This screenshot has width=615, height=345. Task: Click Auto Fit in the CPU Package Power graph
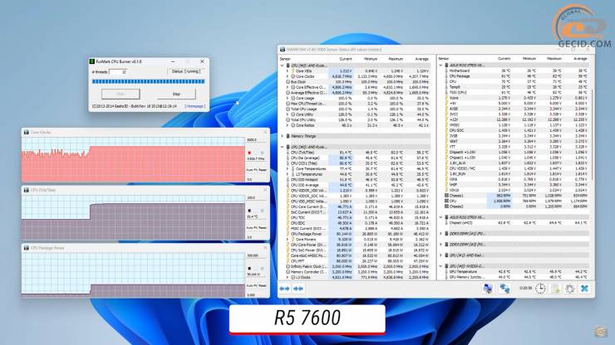pos(252,285)
